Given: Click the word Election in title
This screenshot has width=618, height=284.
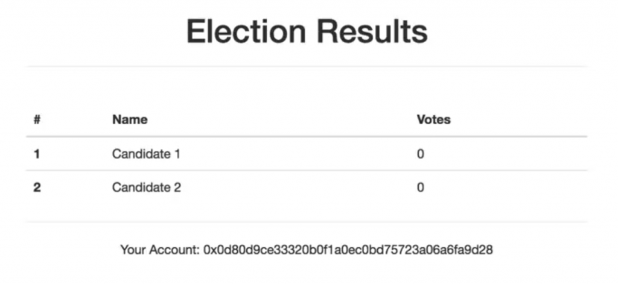Looking at the screenshot, I should tap(246, 31).
